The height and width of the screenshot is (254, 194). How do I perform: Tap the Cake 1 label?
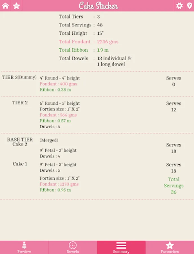[20, 164]
